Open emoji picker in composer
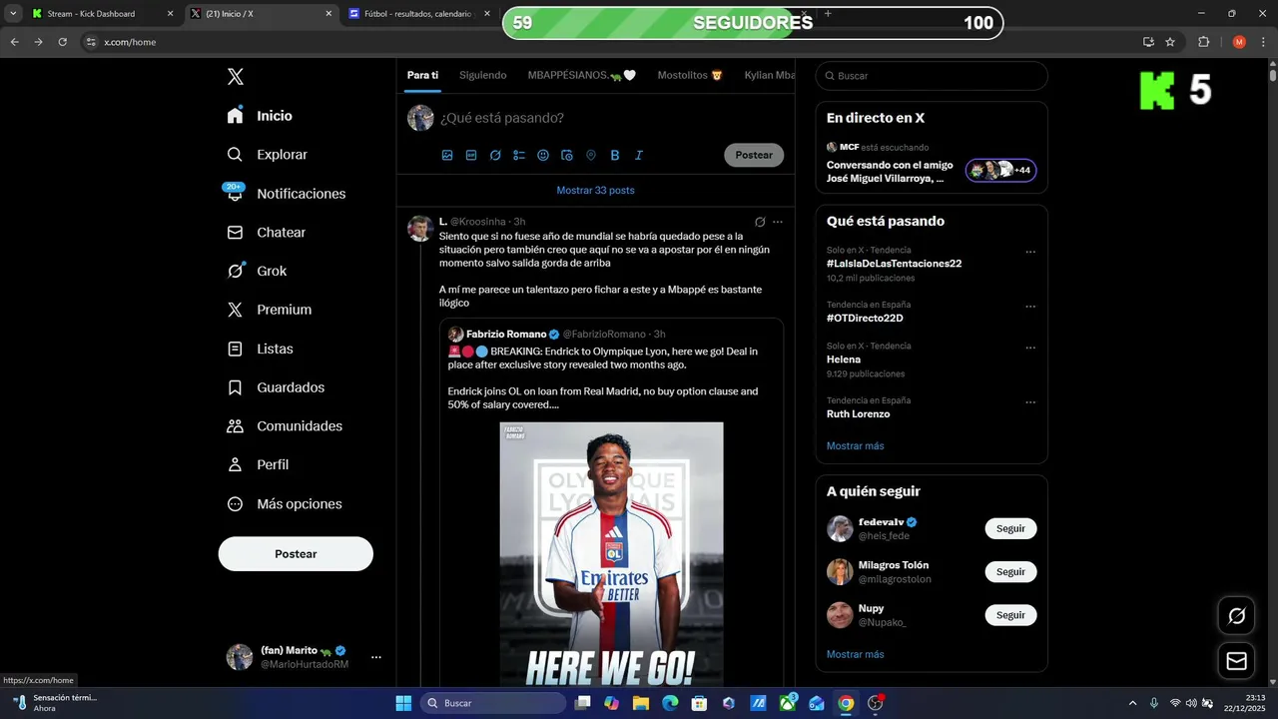The image size is (1278, 719). (x=543, y=155)
